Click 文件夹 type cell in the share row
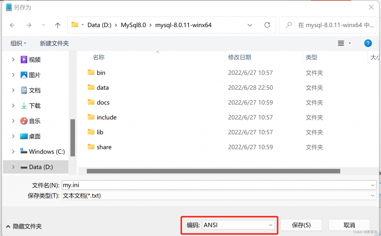 314,147
